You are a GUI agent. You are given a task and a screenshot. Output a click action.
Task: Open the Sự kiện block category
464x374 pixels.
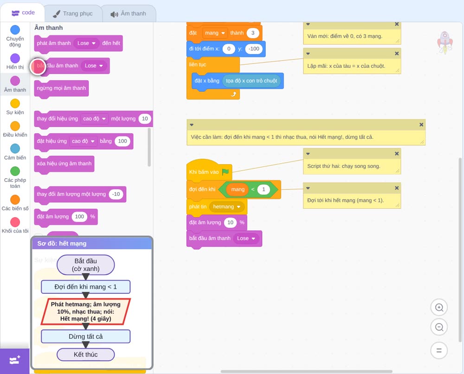pyautogui.click(x=15, y=107)
